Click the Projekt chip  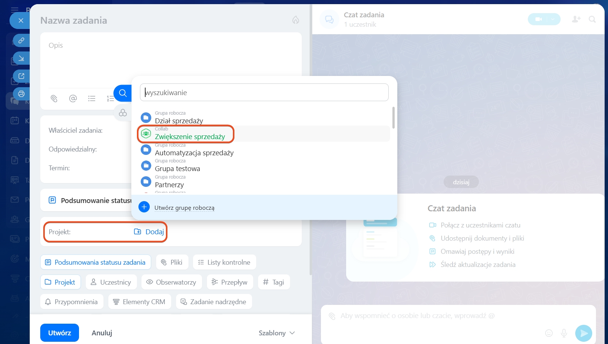[60, 282]
